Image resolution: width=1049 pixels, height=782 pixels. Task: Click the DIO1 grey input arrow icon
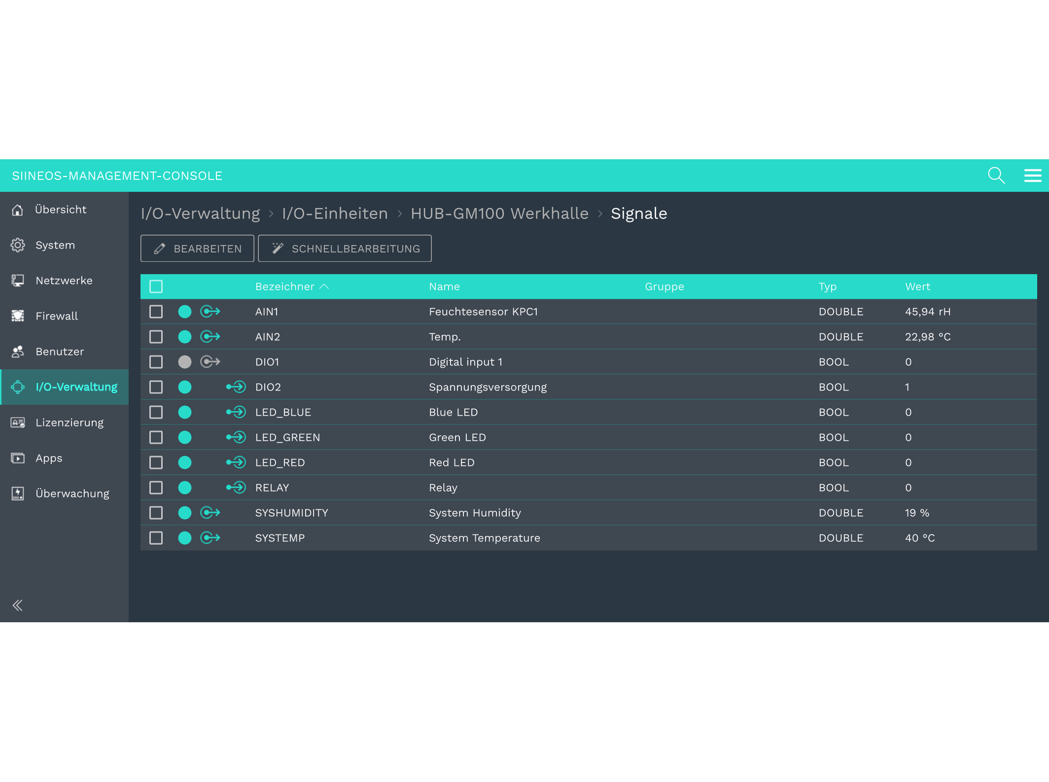(x=210, y=362)
